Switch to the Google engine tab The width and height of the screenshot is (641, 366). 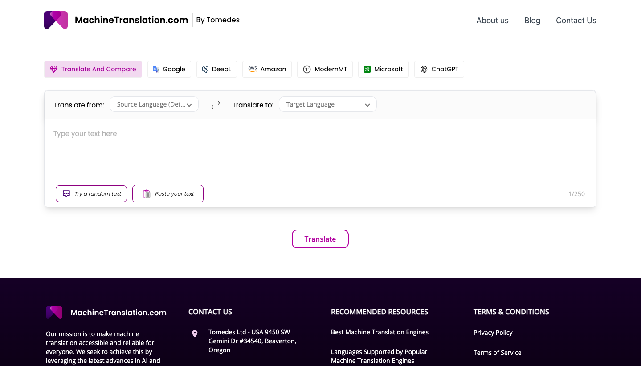click(x=169, y=69)
